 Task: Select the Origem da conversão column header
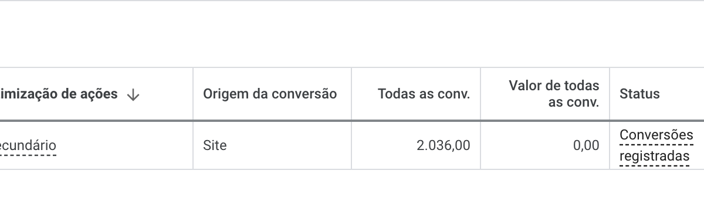point(270,94)
